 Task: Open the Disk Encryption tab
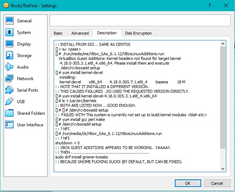138,33
